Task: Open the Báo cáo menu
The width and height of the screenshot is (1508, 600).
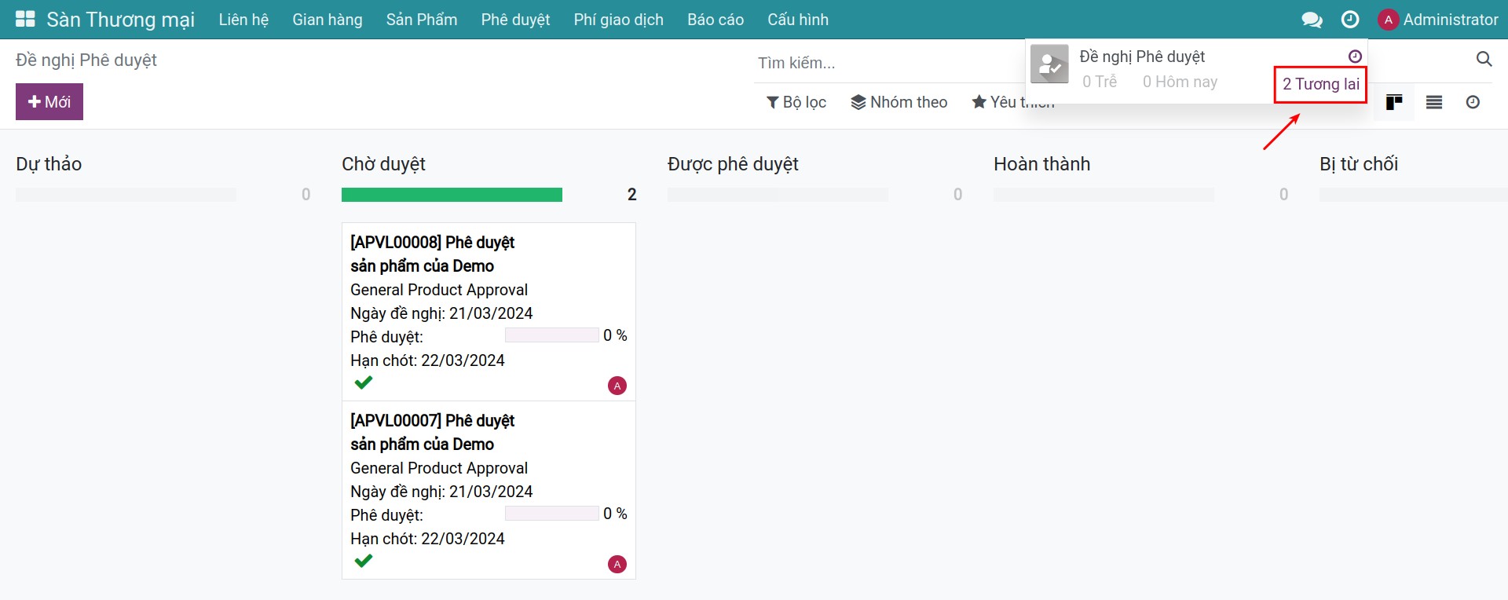Action: click(x=716, y=20)
